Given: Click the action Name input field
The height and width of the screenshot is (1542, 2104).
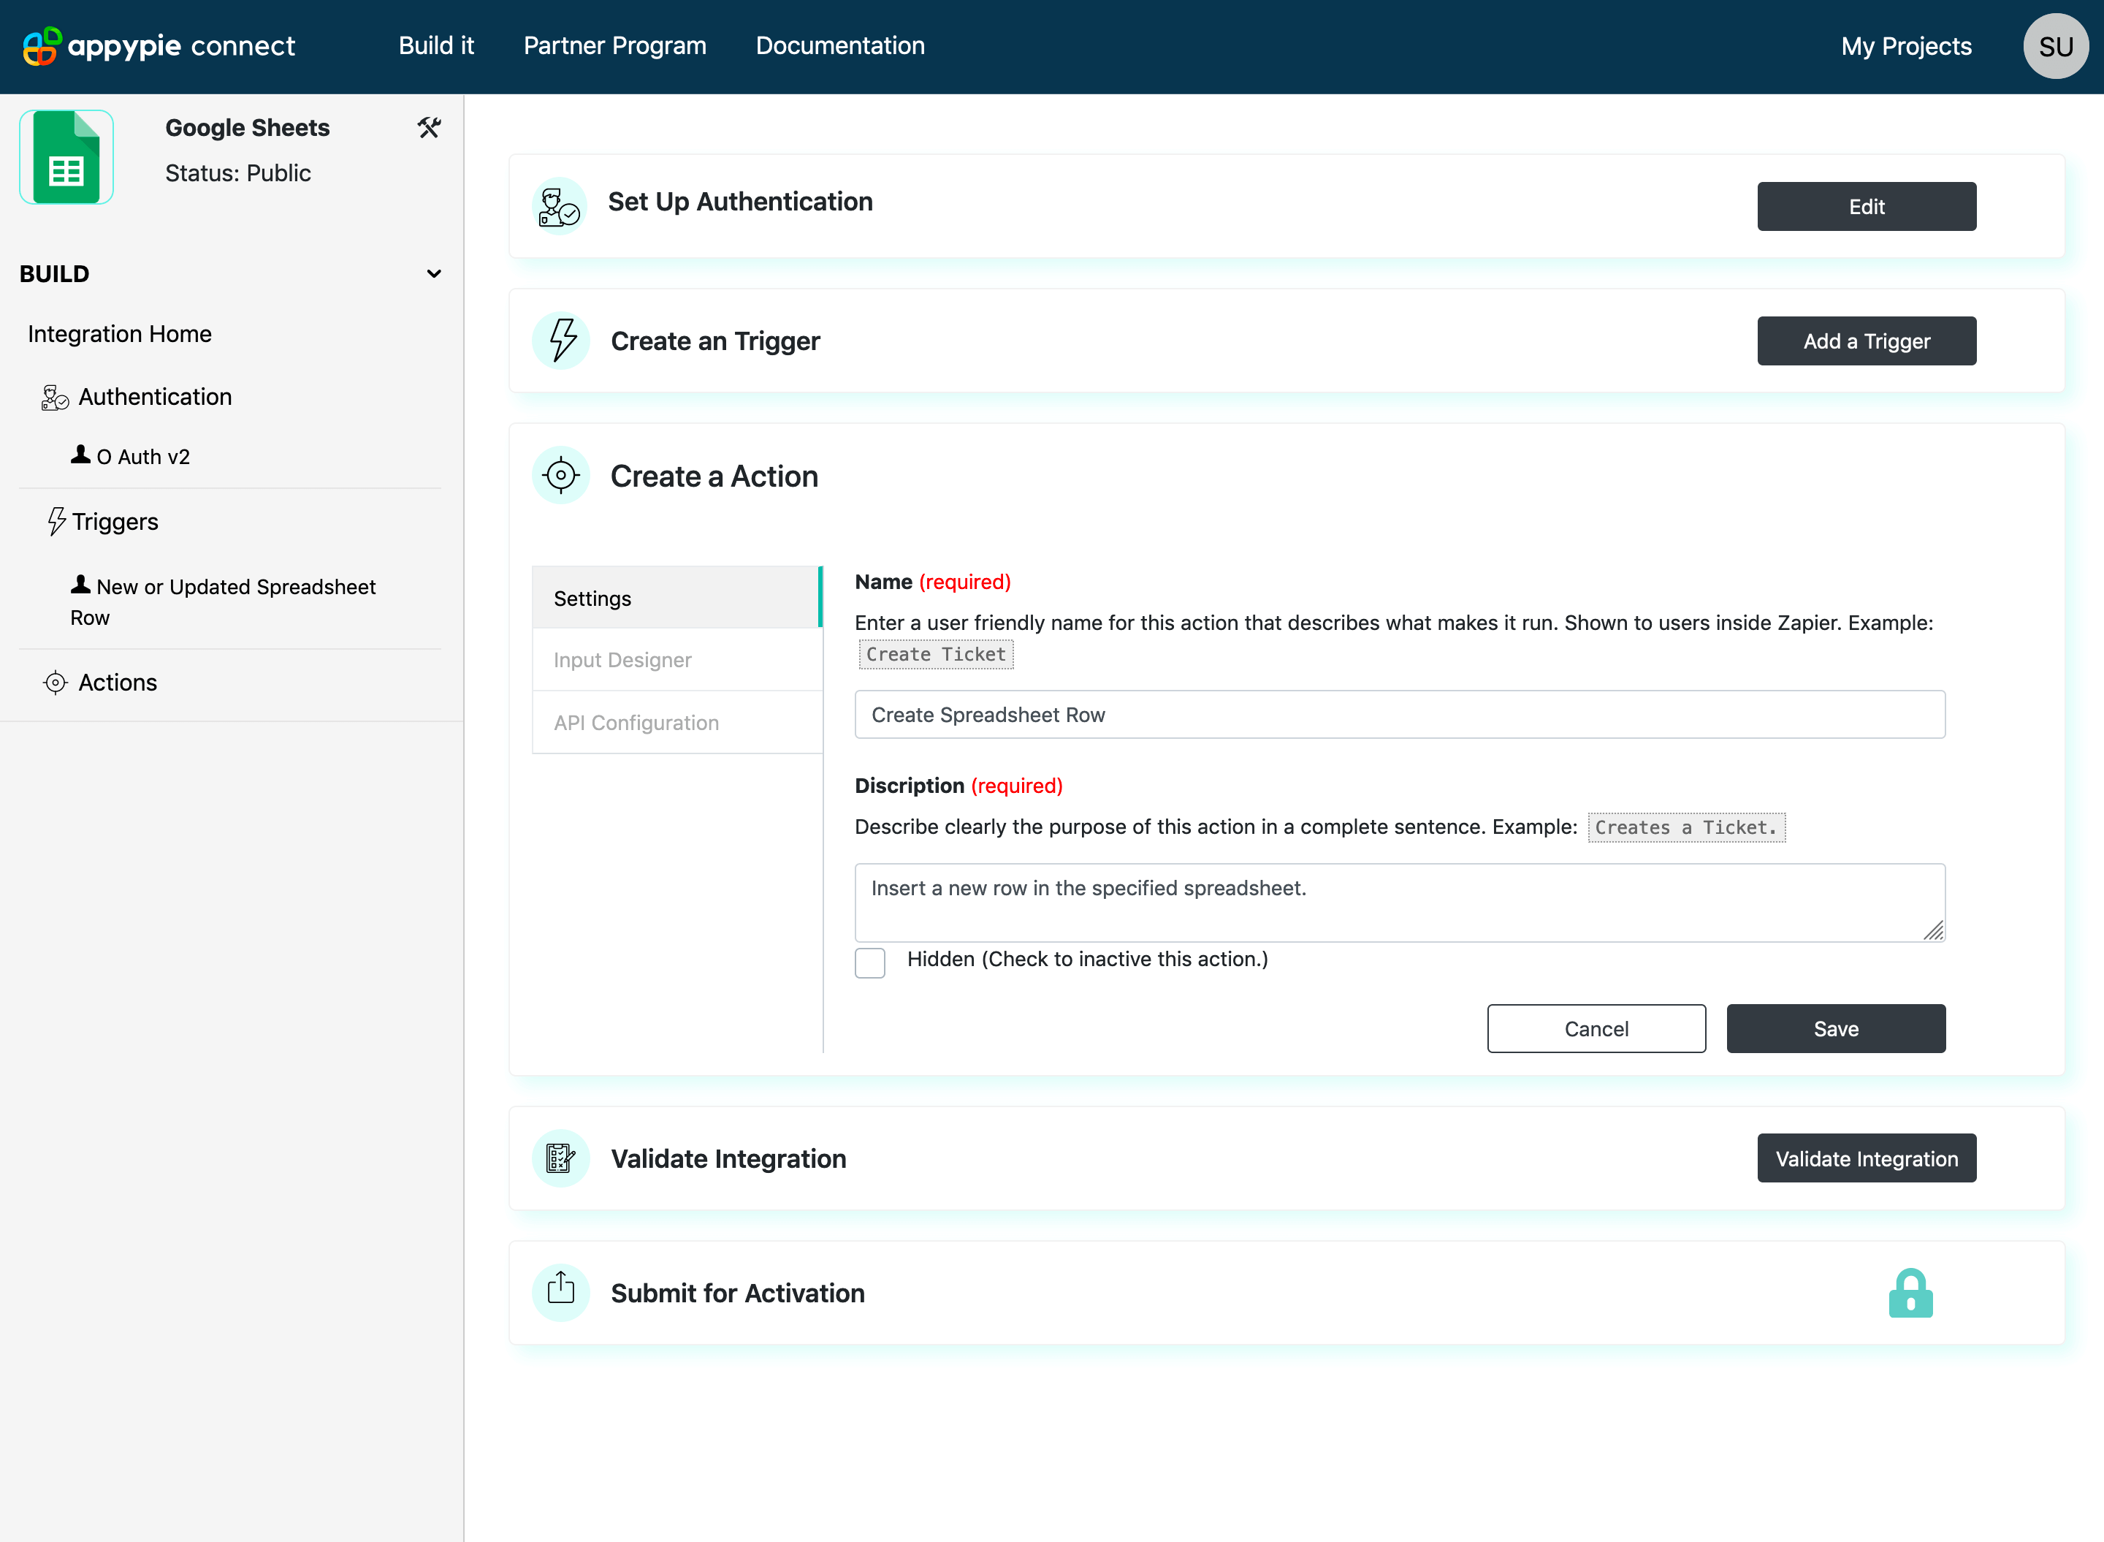Looking at the screenshot, I should (1398, 715).
